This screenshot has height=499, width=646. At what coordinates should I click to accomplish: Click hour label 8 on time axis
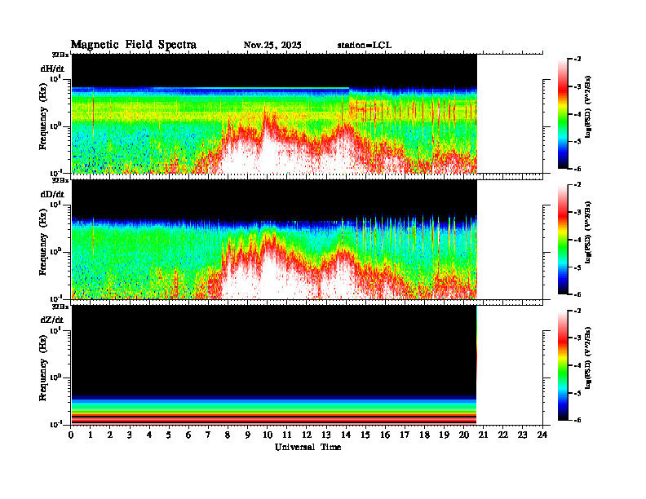(x=228, y=435)
